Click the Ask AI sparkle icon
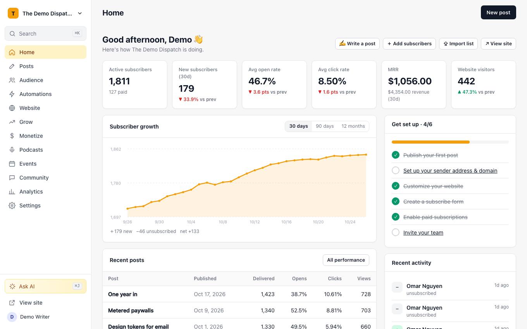This screenshot has height=329, width=527. click(12, 286)
